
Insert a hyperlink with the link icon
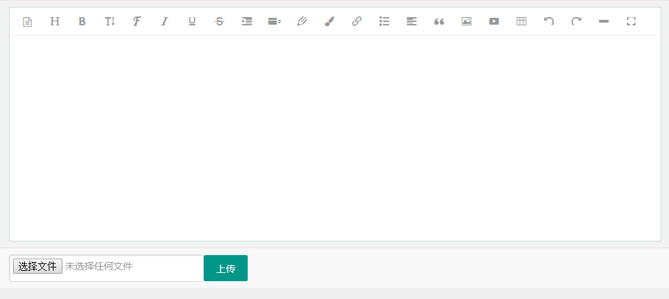point(357,21)
